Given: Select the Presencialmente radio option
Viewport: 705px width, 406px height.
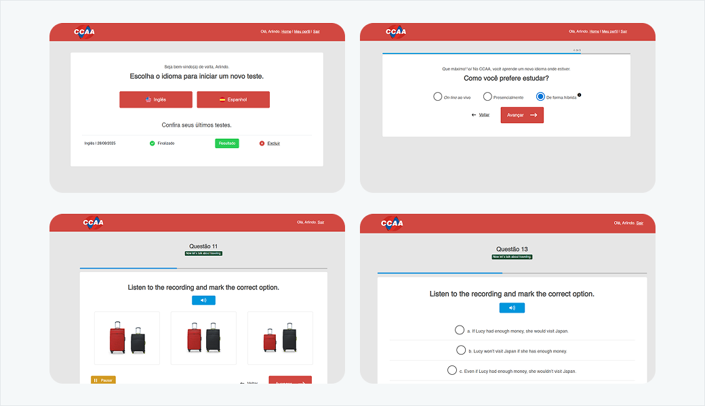Looking at the screenshot, I should [487, 97].
